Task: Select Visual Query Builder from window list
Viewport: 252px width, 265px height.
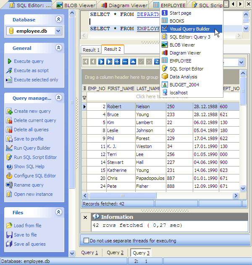Action: [x=192, y=29]
